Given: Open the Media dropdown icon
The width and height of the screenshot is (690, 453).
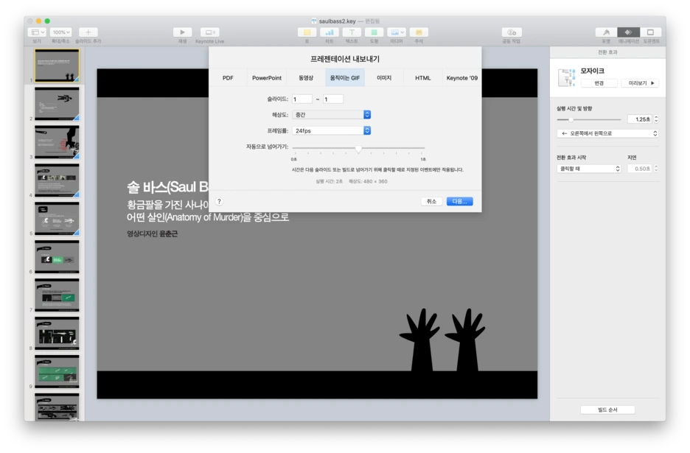Looking at the screenshot, I should click(x=397, y=32).
